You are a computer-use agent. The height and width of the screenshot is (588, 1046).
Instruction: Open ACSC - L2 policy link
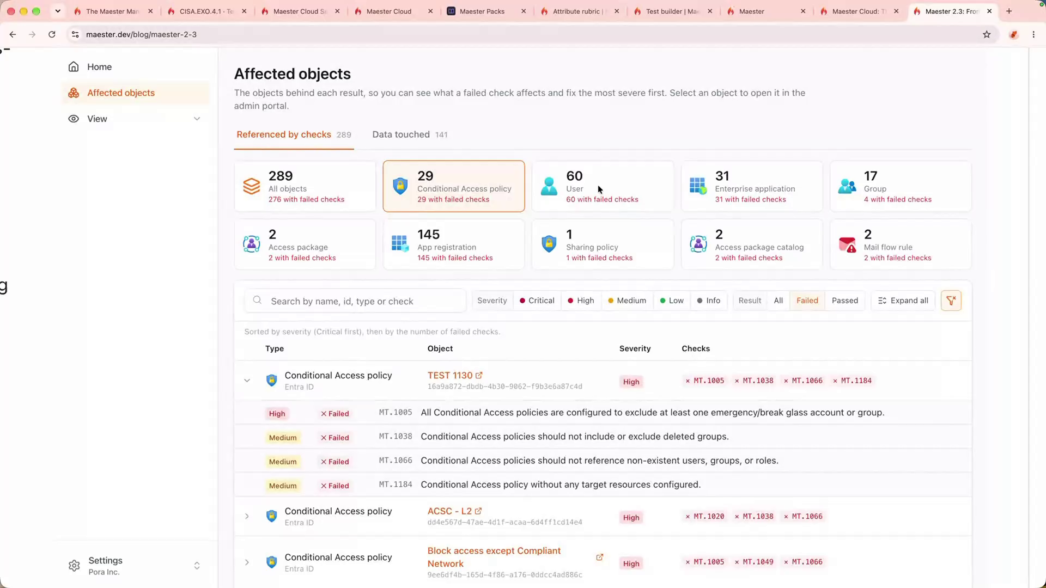pos(454,511)
